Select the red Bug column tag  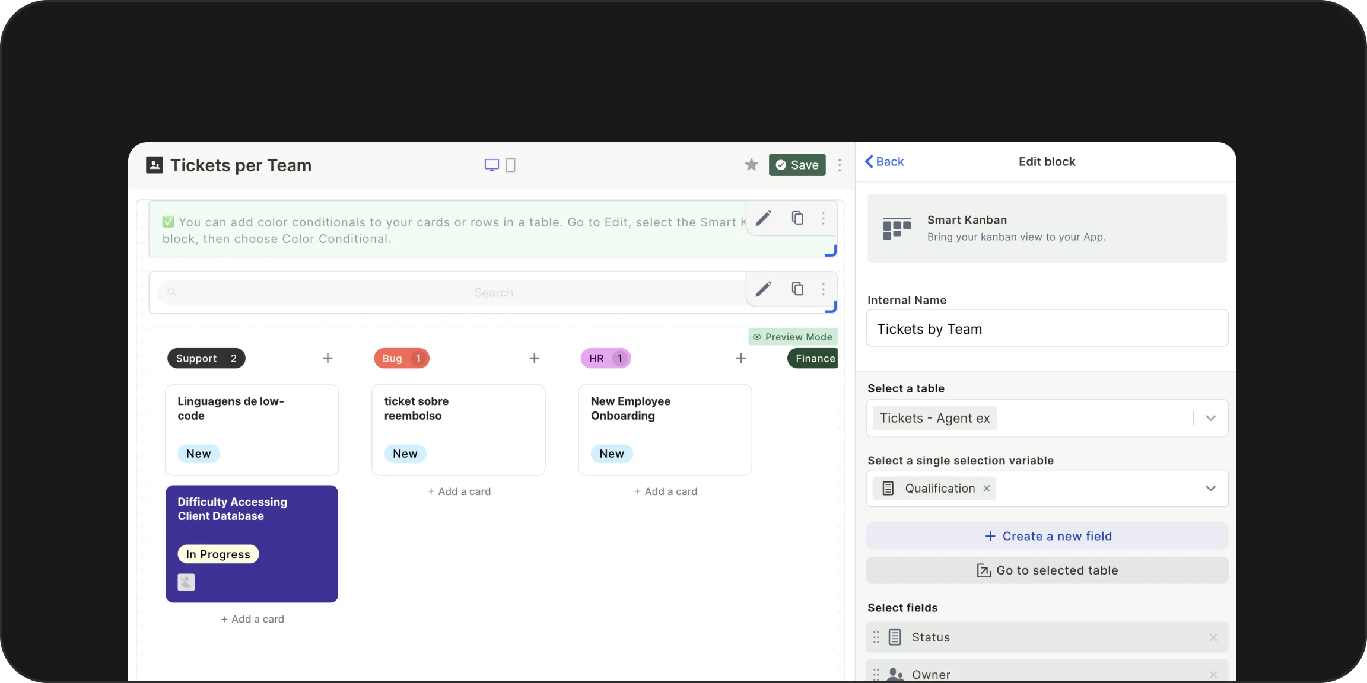[x=401, y=358]
